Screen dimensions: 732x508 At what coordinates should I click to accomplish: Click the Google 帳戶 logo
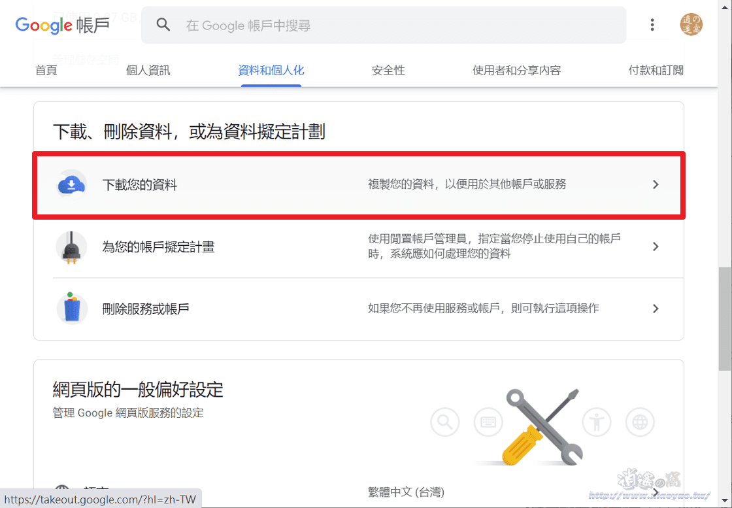(62, 25)
